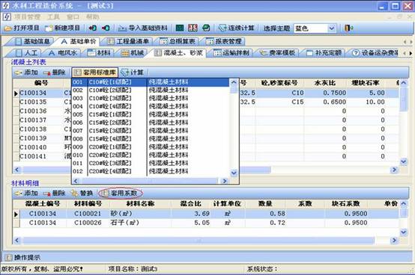Open the 项目管理 menu
Viewport: 415px width, 275px height.
click(27, 17)
